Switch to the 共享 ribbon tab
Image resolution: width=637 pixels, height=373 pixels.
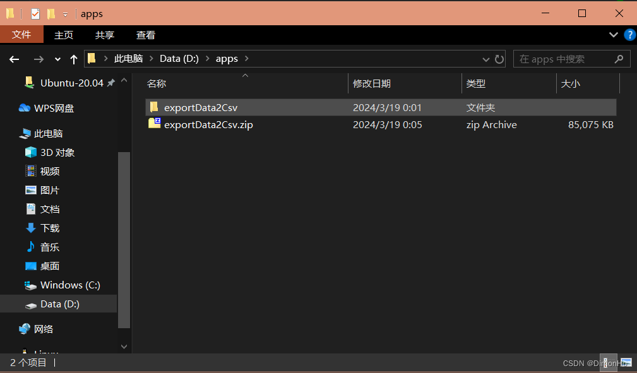pos(105,35)
